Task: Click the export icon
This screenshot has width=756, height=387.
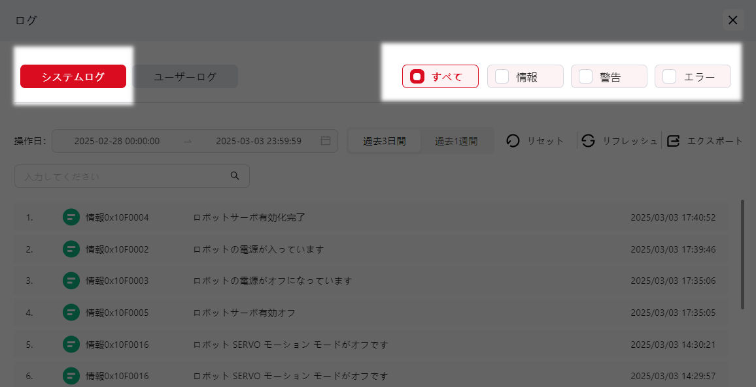Action: pyautogui.click(x=674, y=141)
